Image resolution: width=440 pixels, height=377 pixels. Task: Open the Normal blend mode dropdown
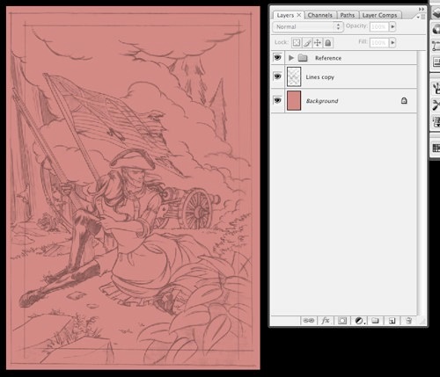click(x=308, y=27)
